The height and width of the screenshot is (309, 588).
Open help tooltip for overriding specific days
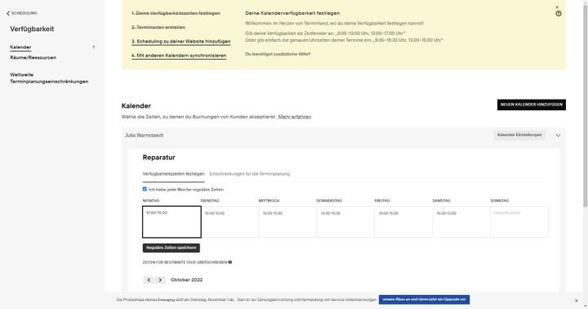(229, 262)
